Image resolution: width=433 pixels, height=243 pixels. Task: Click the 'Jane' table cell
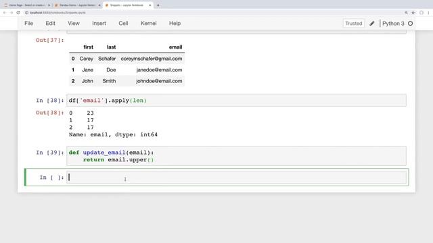point(87,70)
